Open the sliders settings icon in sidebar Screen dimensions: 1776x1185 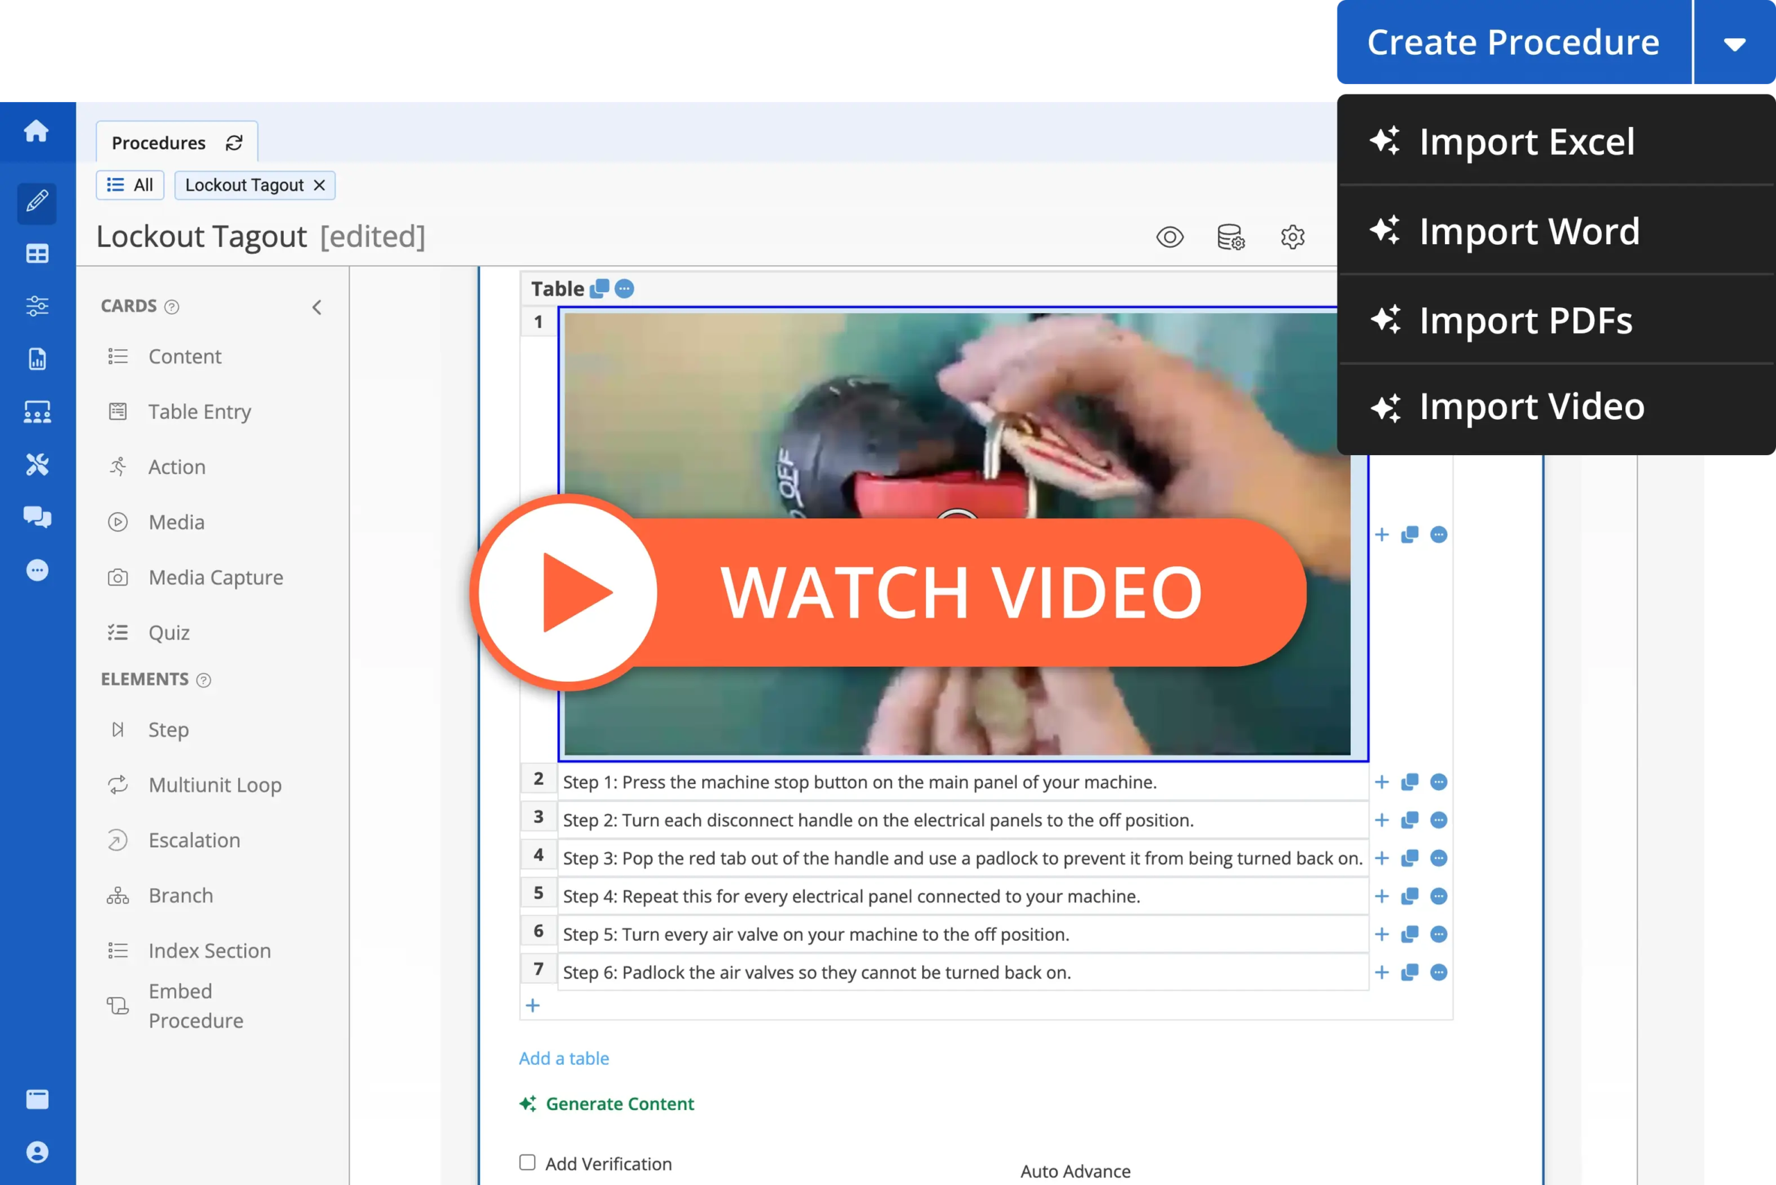(37, 306)
